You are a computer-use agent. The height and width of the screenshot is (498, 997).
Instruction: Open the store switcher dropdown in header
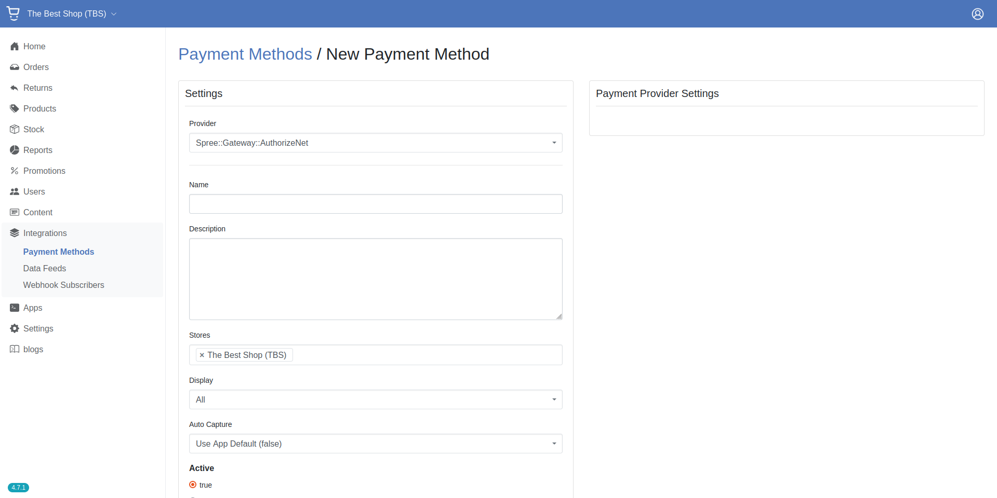coord(72,14)
